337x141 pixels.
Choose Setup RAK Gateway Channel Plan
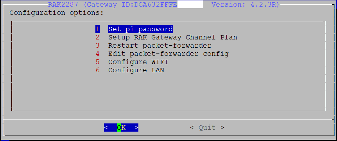(x=172, y=37)
